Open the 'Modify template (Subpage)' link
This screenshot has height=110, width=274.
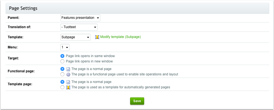point(120,37)
